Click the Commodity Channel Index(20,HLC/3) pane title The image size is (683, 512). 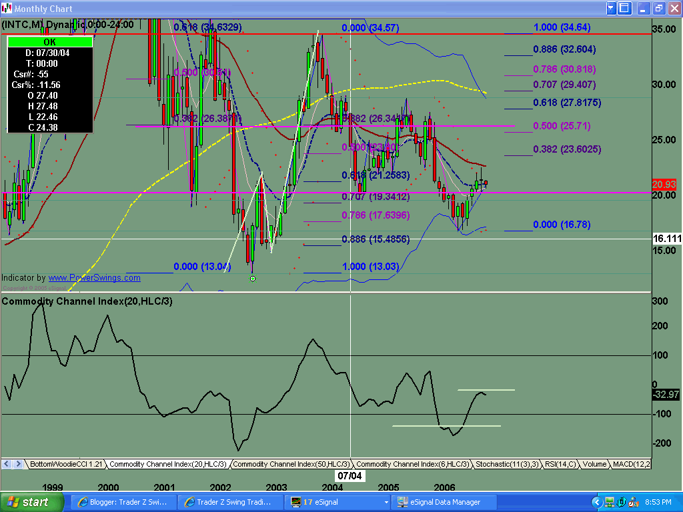(x=87, y=301)
